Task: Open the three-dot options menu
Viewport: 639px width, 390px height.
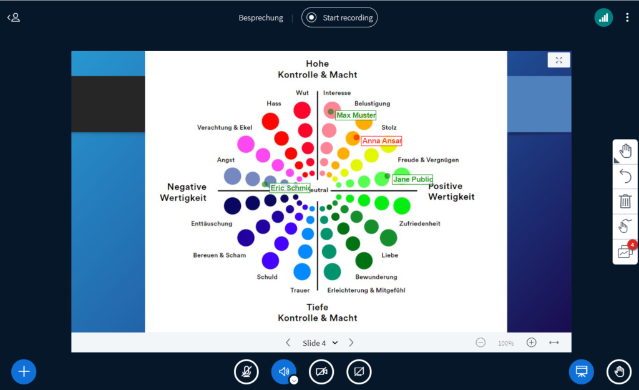Action: tap(627, 17)
